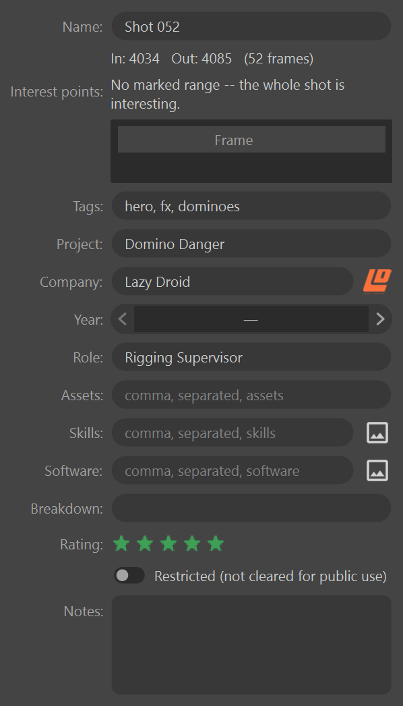Focus the Skills input field
403x706 pixels.
click(x=232, y=433)
